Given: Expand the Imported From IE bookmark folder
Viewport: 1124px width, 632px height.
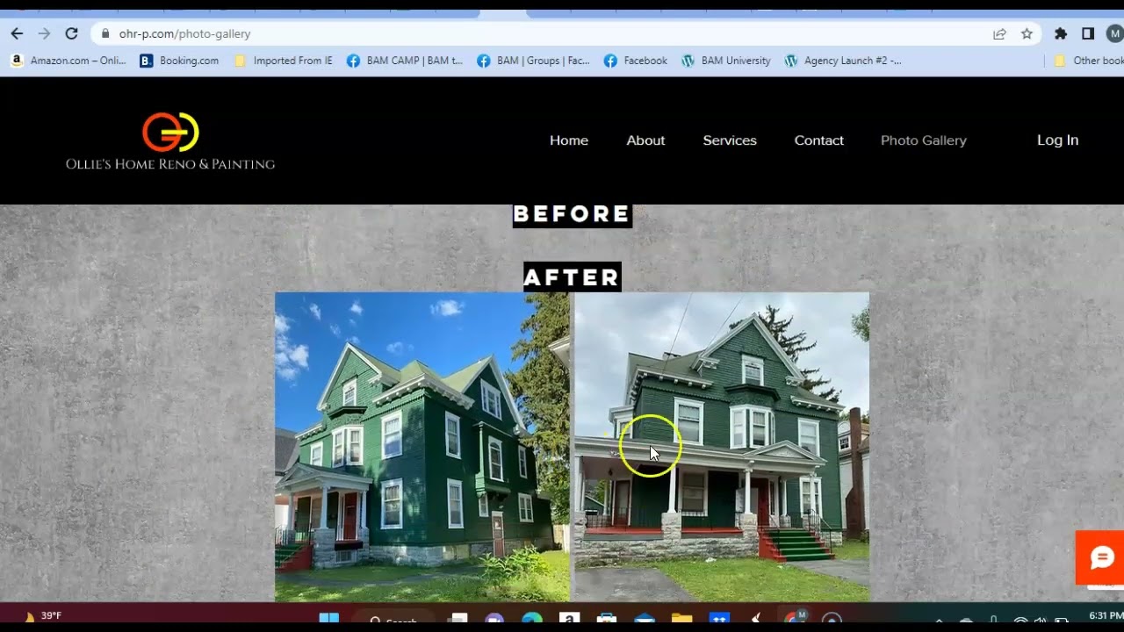Looking at the screenshot, I should click(x=283, y=61).
